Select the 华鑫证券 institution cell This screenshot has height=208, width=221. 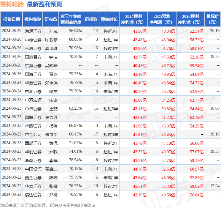33,83
